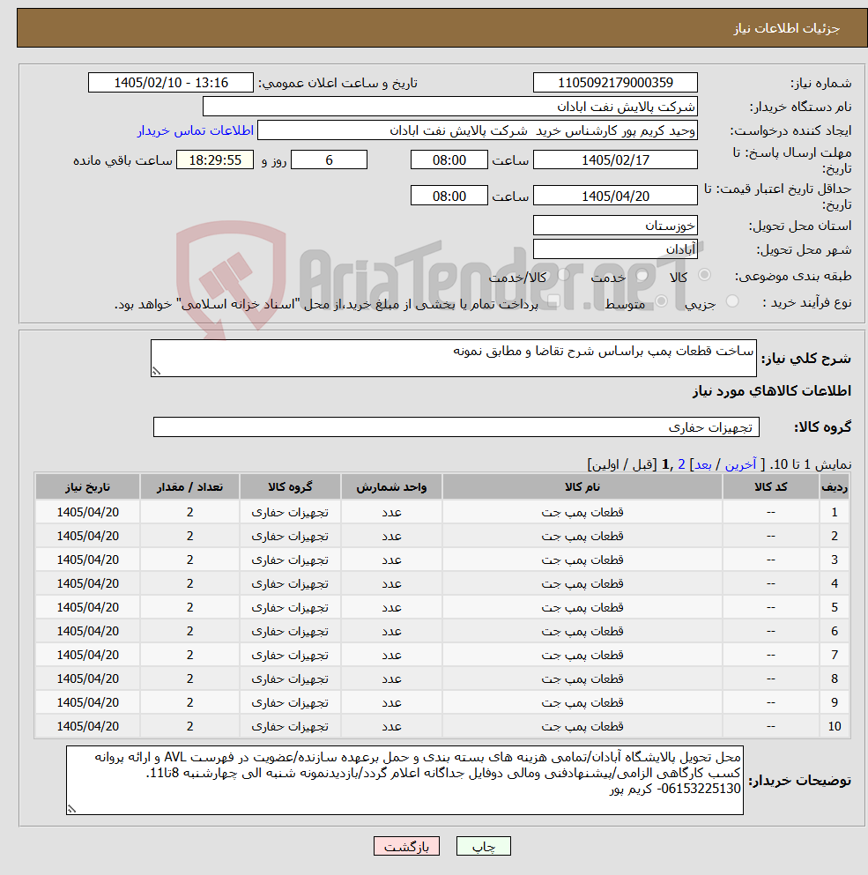Click the response deadline date 1405/02/17 field
The height and width of the screenshot is (875, 868).
(x=615, y=160)
